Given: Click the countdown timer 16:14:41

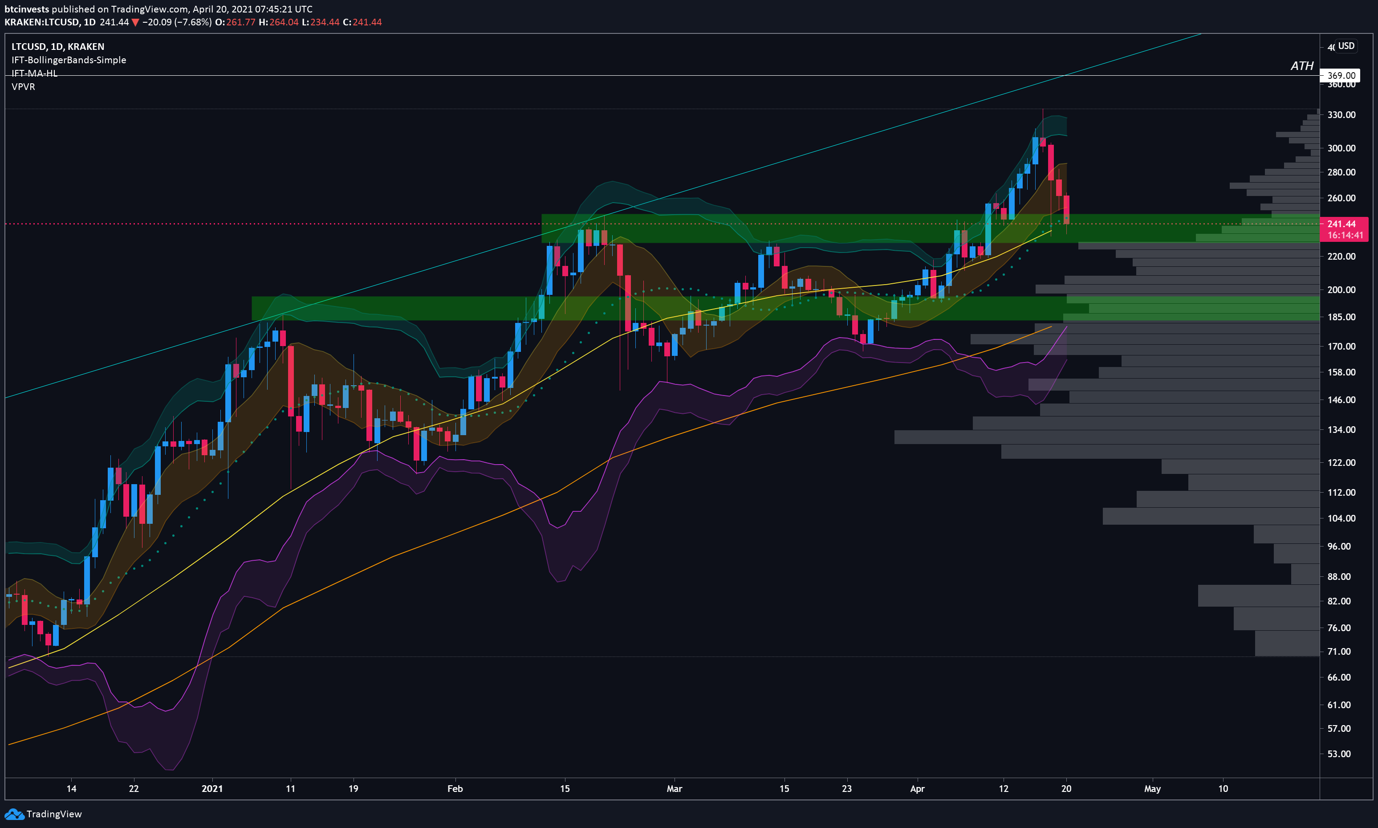Looking at the screenshot, I should coord(1345,235).
